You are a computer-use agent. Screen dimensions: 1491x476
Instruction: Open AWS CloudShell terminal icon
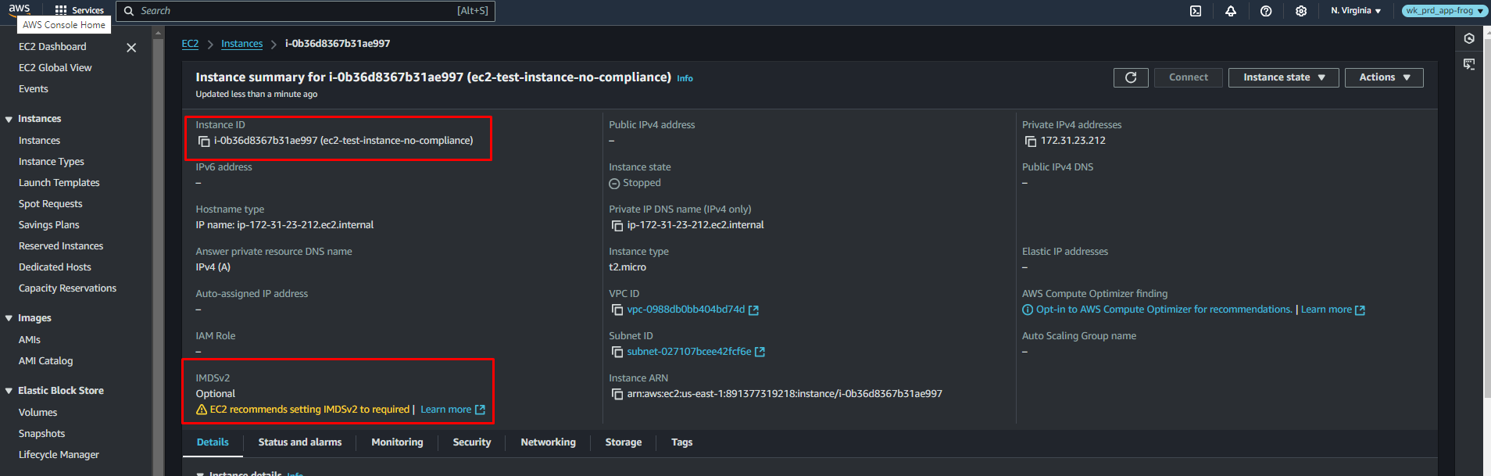point(1195,11)
